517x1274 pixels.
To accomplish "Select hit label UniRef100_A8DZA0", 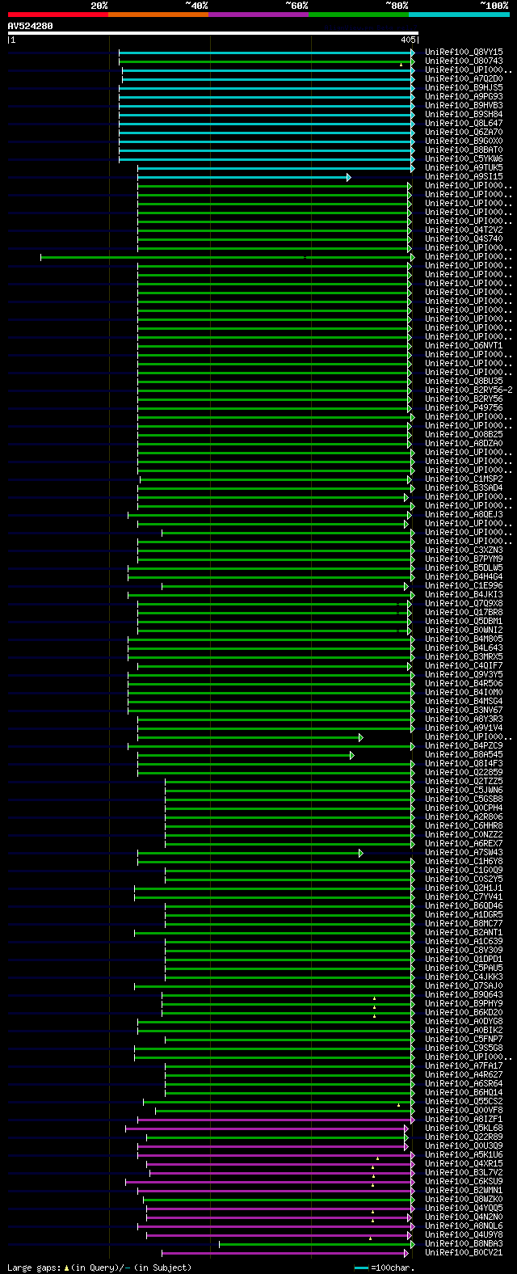I will tap(464, 443).
